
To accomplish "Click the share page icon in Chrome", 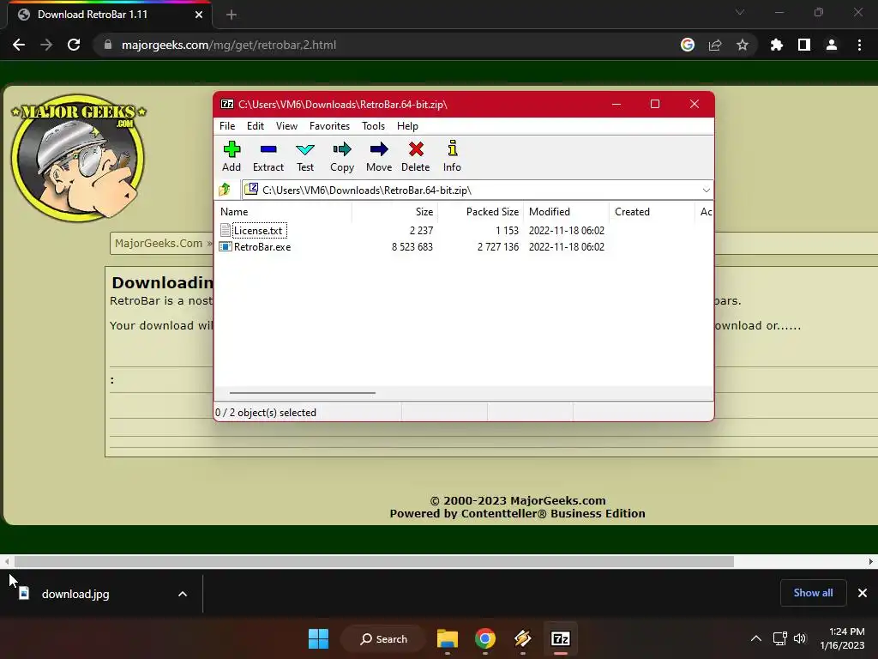I will [x=715, y=45].
